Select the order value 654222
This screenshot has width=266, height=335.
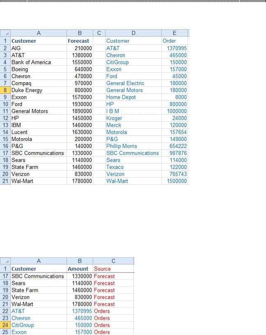(174, 146)
